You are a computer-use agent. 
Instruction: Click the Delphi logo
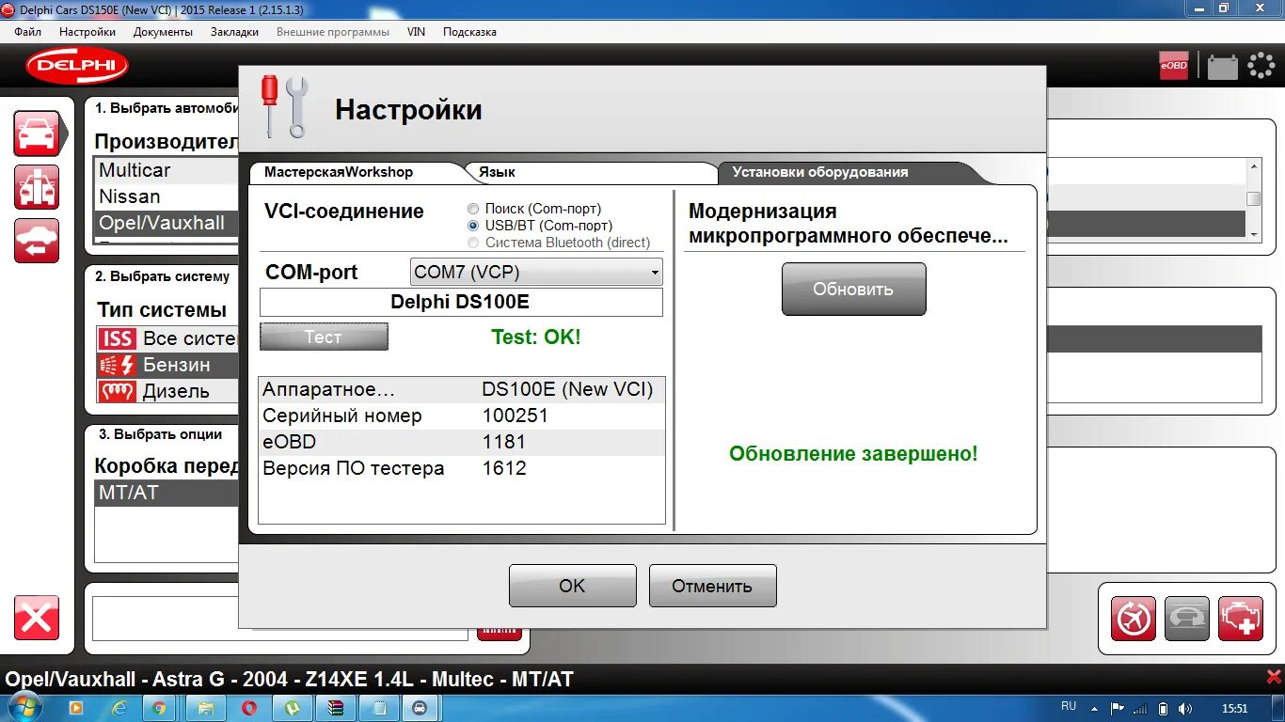pos(76,65)
